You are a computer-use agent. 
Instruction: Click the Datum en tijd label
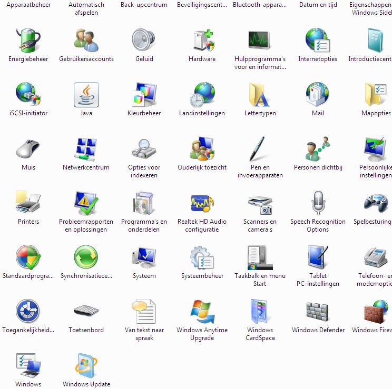point(318,5)
